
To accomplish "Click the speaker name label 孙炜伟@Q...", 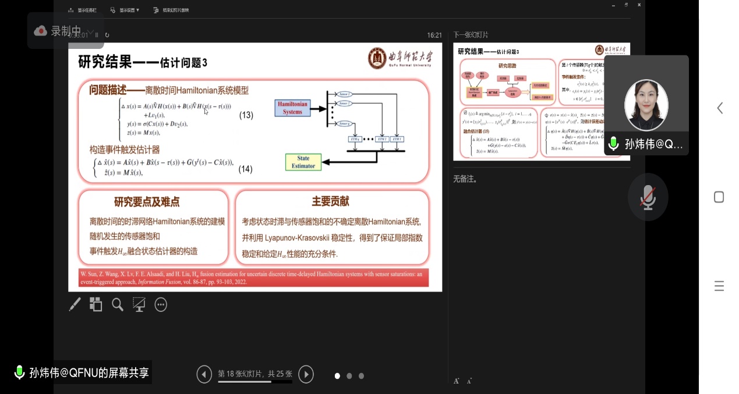I will tap(653, 144).
